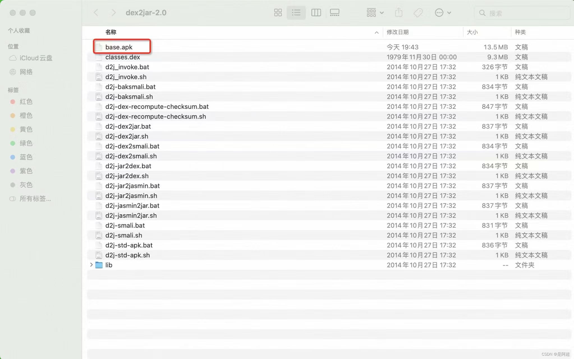Open iCloud 云盘 in sidebar
The image size is (574, 359).
(31, 58)
